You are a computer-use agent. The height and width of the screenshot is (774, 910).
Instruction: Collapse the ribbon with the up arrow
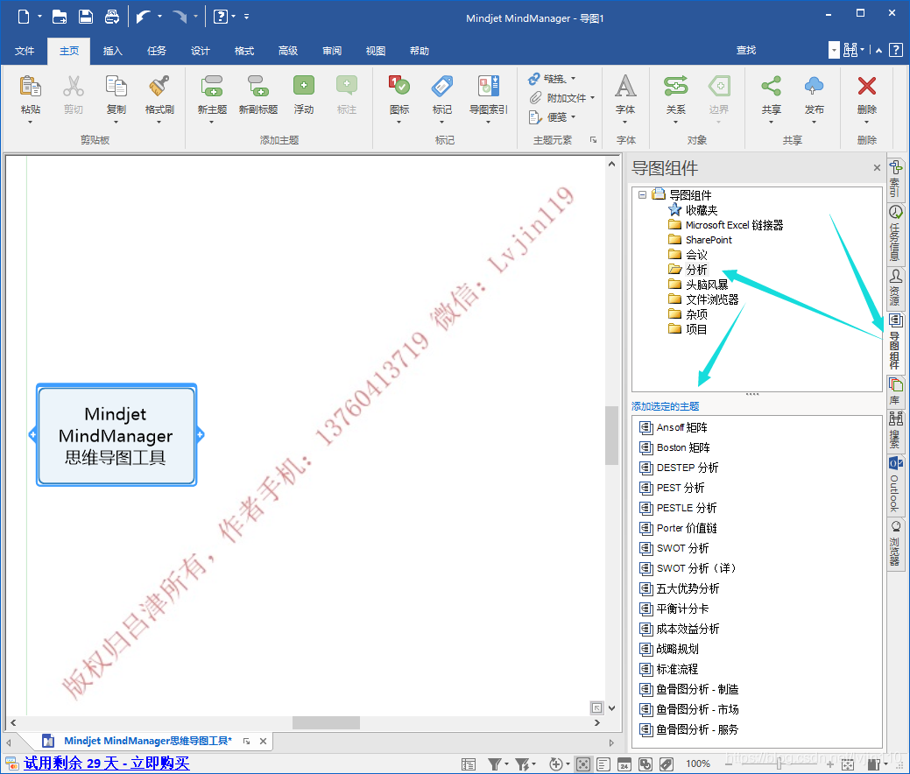click(878, 51)
